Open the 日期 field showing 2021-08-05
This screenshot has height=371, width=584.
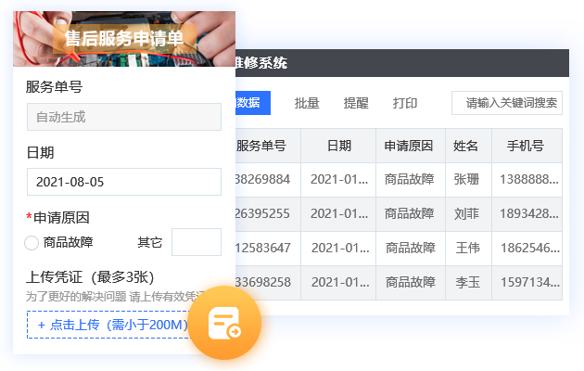[x=123, y=182]
